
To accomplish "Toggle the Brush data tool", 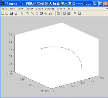I will [50, 13].
